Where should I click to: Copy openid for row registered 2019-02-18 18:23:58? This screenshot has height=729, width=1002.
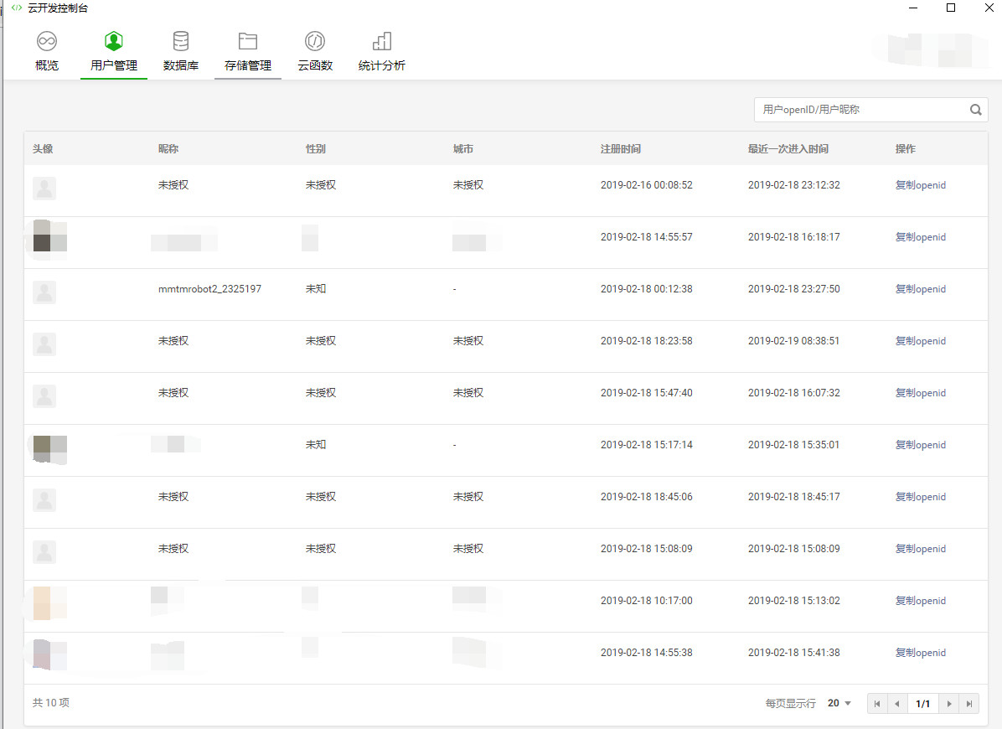click(920, 341)
